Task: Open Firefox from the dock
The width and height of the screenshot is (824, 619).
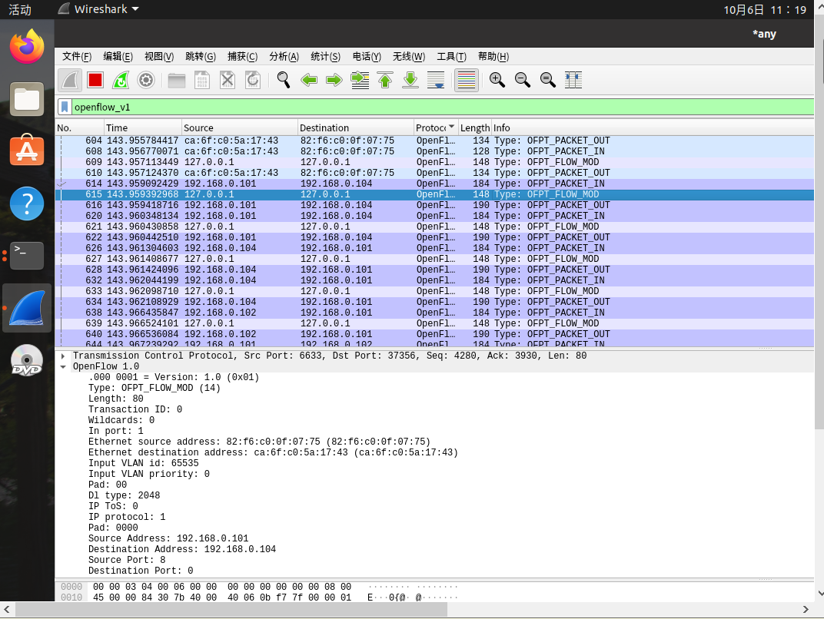Action: 27,47
